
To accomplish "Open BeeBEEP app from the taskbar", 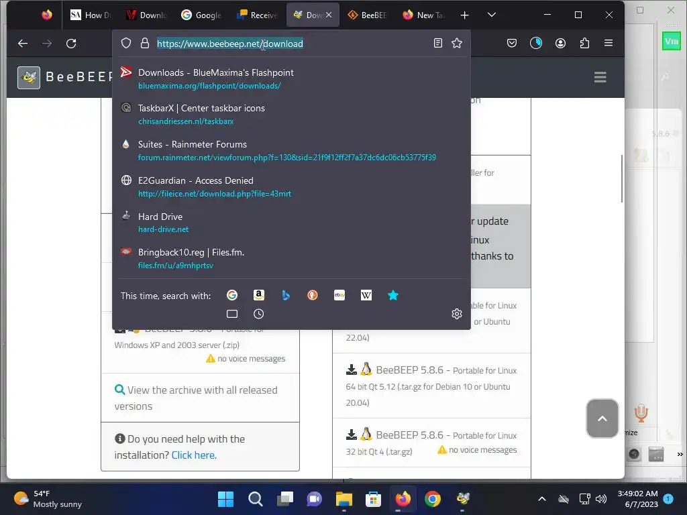I will (462, 499).
